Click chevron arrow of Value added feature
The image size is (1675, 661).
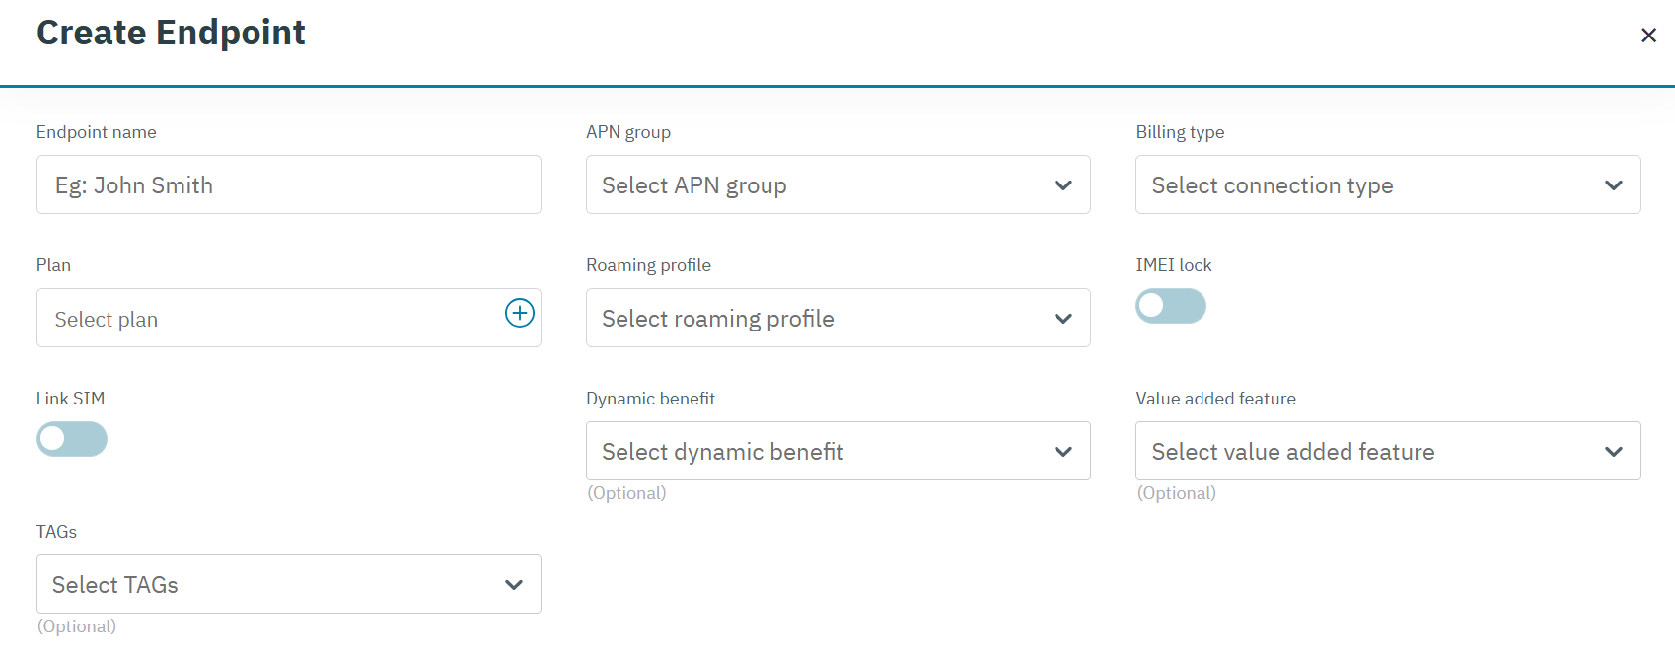pos(1613,452)
